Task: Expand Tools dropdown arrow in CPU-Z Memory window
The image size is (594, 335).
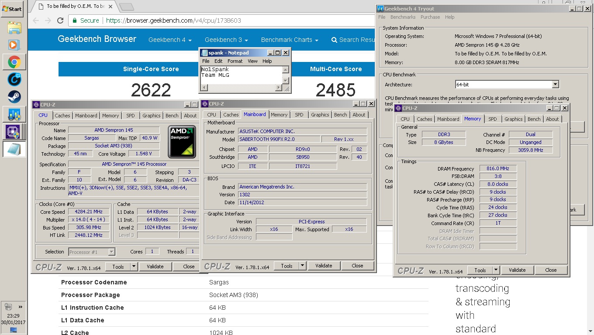Action: [x=496, y=270]
